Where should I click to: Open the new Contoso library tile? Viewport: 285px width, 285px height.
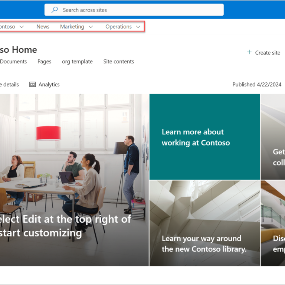click(x=204, y=223)
